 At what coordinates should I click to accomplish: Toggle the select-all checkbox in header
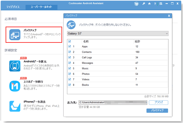pyautogui.click(x=70, y=42)
